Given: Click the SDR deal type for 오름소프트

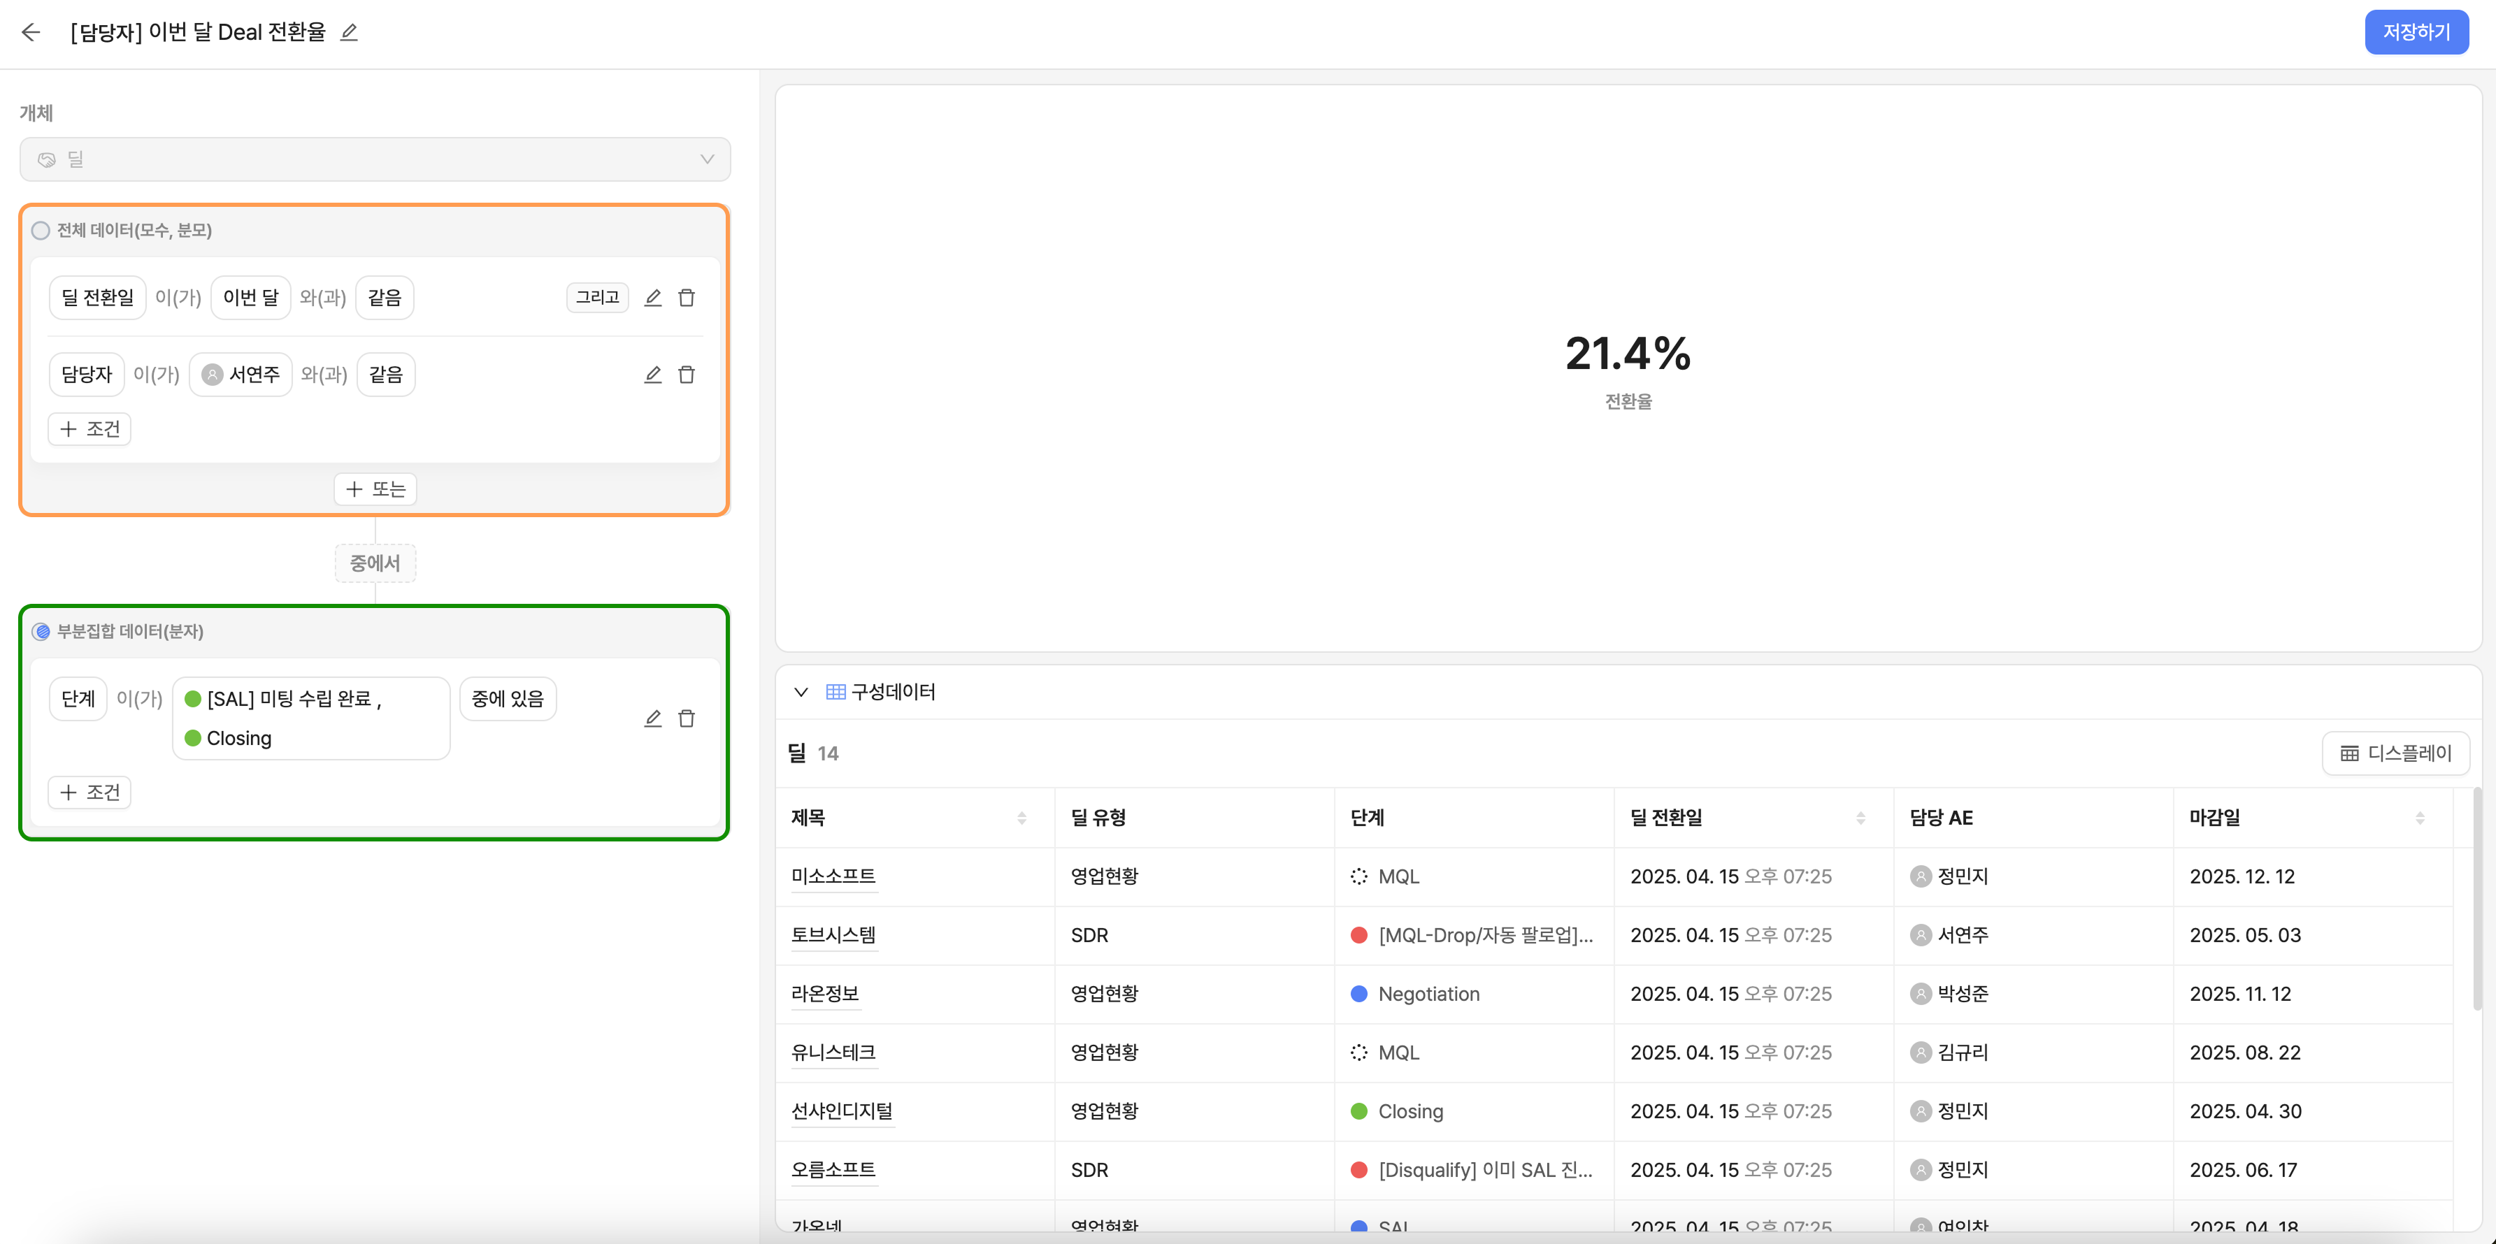Looking at the screenshot, I should (x=1089, y=1169).
